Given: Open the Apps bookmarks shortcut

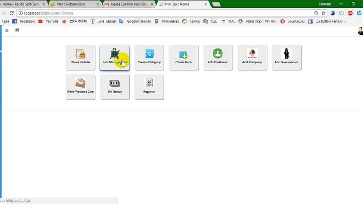Looking at the screenshot, I should pos(5,22).
